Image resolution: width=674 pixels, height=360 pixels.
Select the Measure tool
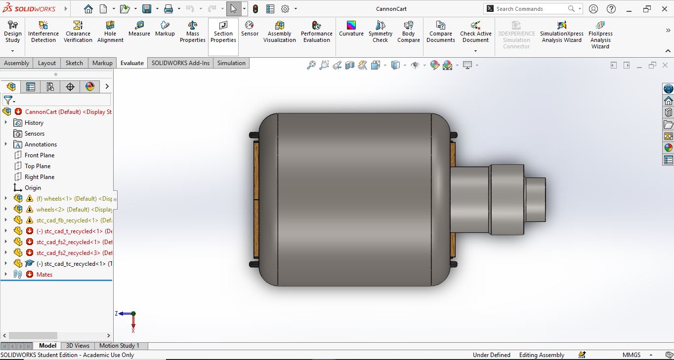tap(139, 29)
